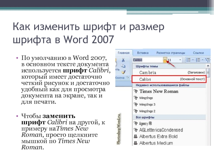Pick Albertus Medium font
214x161 pixels.
169,143
